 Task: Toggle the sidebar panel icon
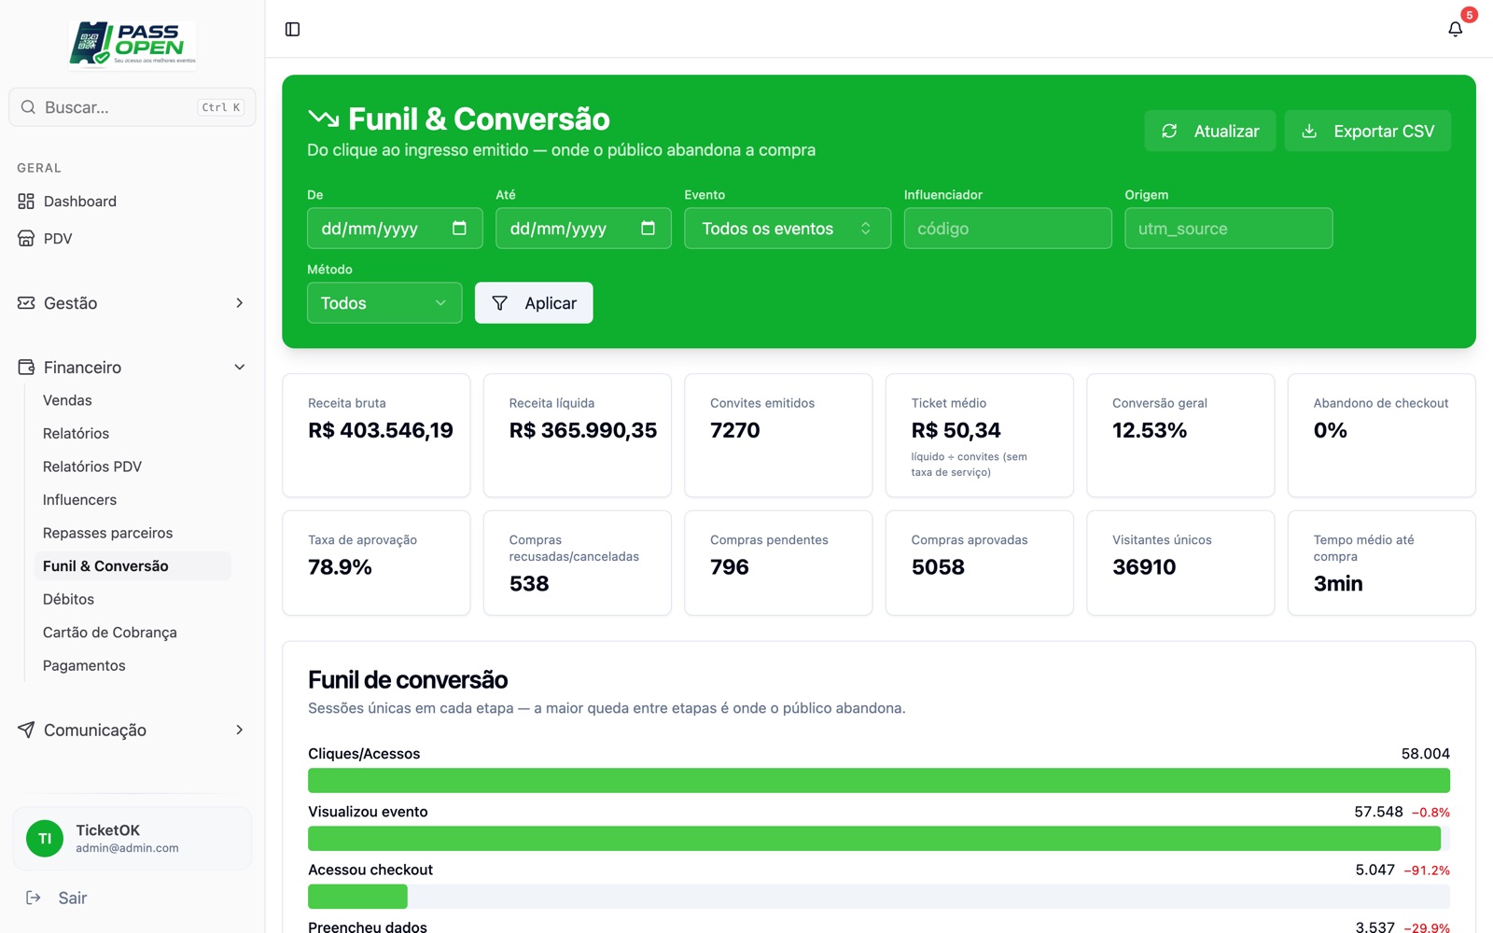click(292, 30)
